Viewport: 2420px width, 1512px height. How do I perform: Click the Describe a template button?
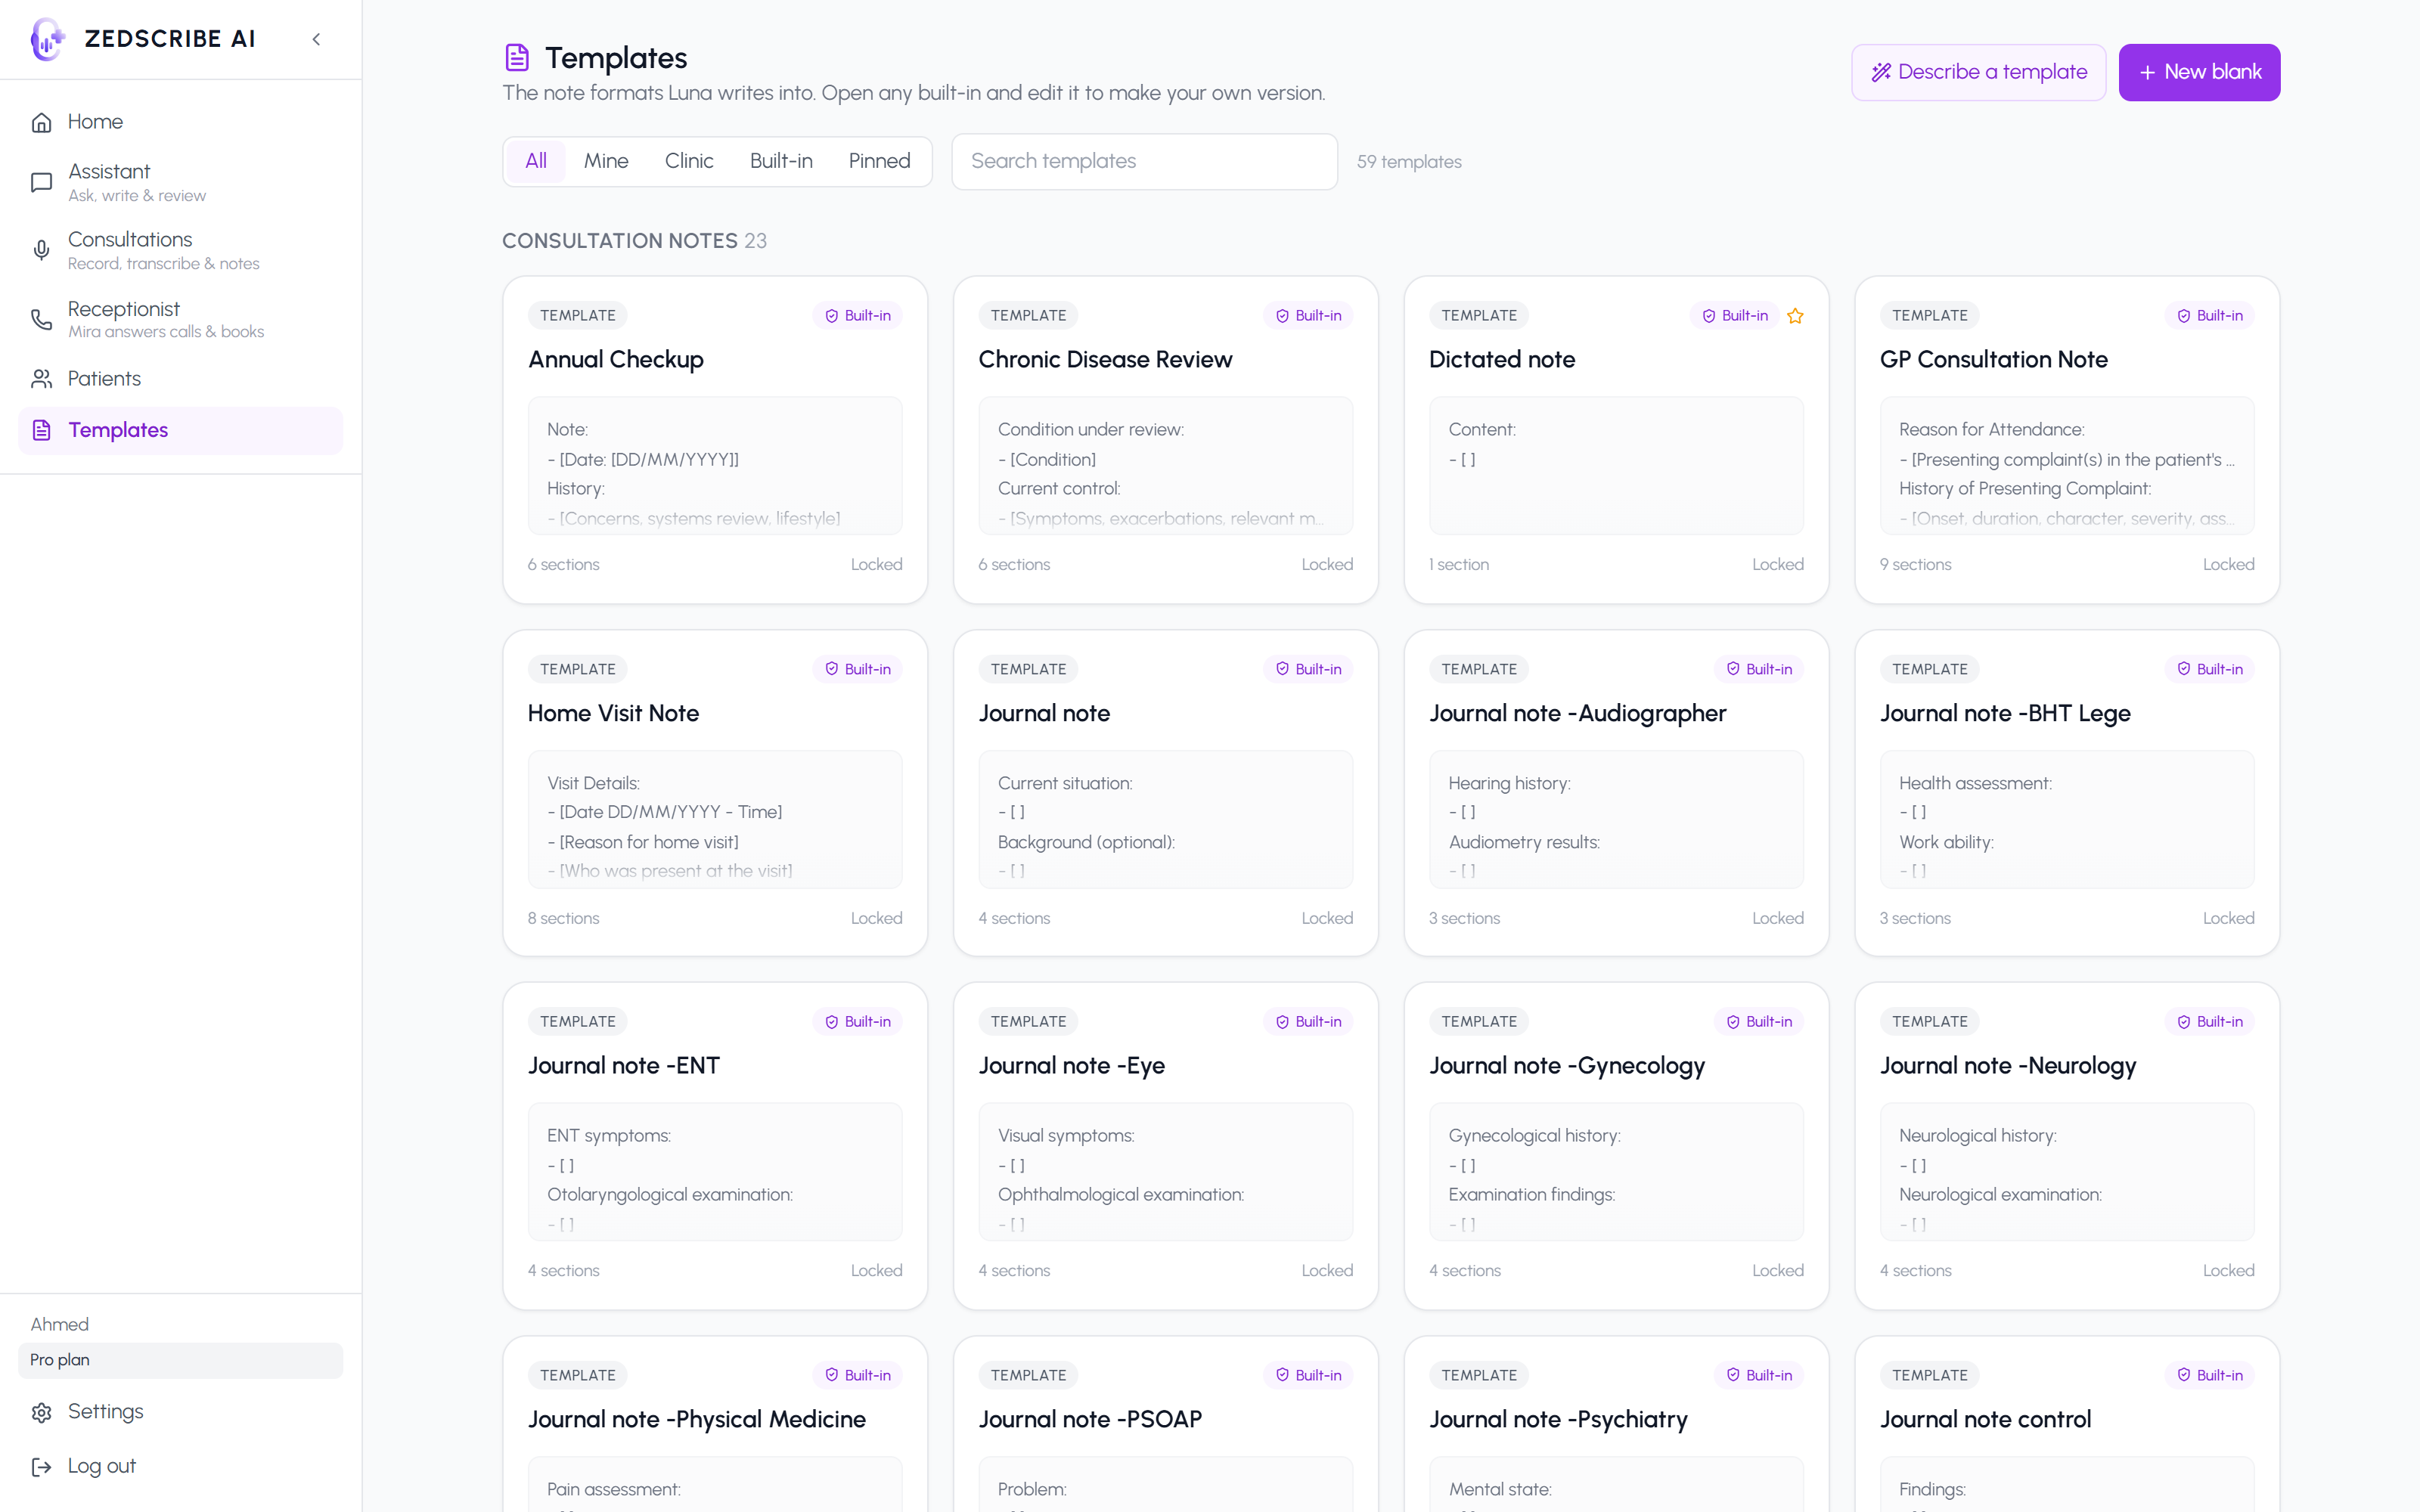click(x=1978, y=72)
